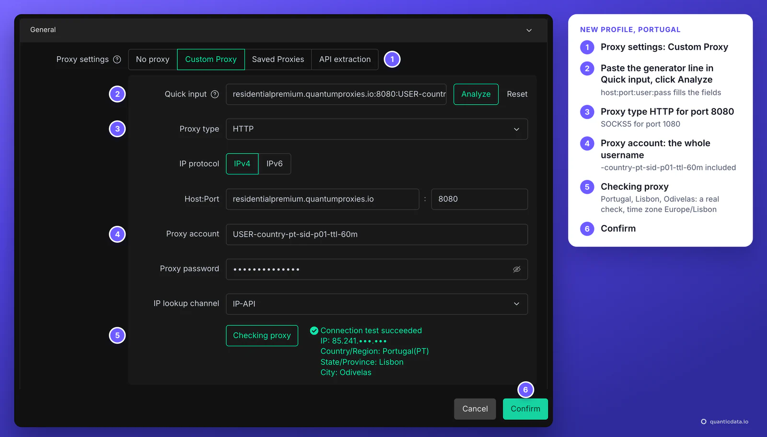Click into the Quick input field

[x=336, y=94]
